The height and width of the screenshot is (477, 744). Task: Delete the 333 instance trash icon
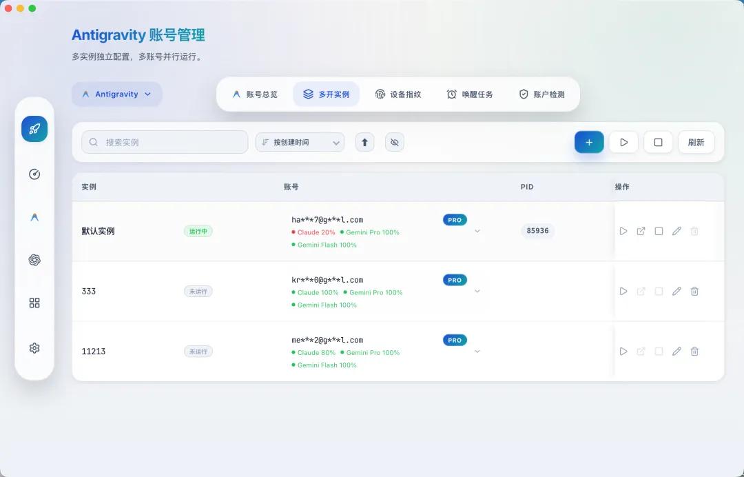pos(694,292)
